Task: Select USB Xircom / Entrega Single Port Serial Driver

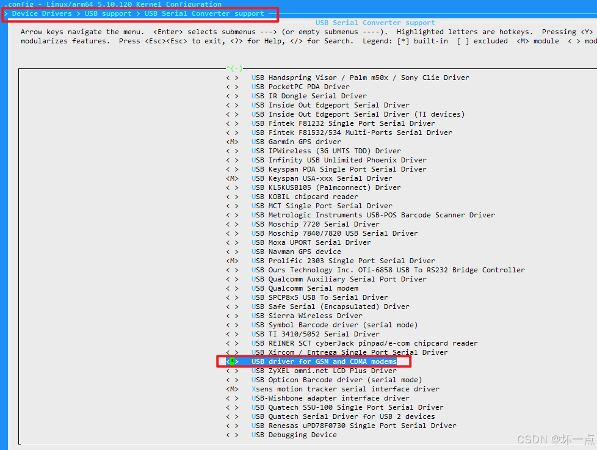Action: 350,352
